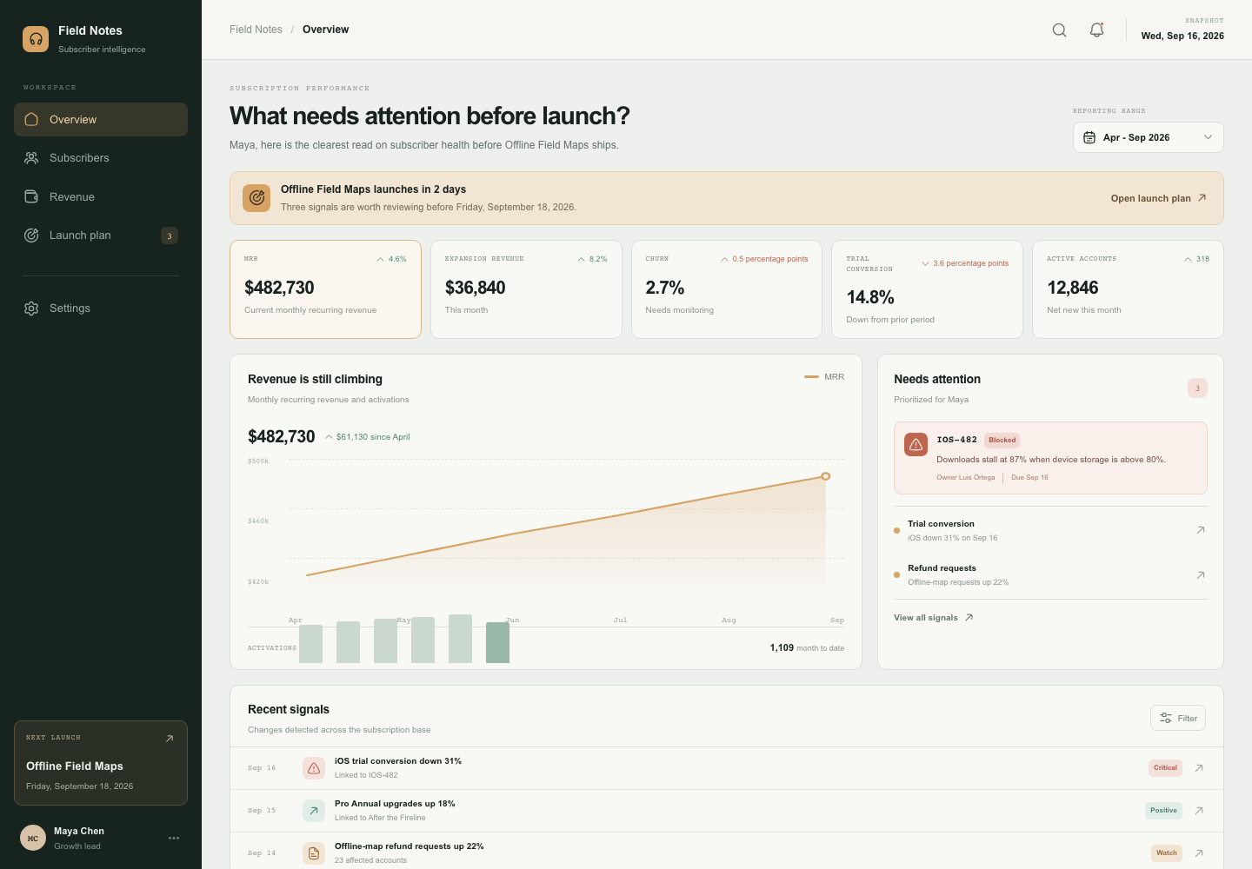Click the iOS trial conversion alert icon
Viewport: 1252px width, 869px height.
(314, 768)
